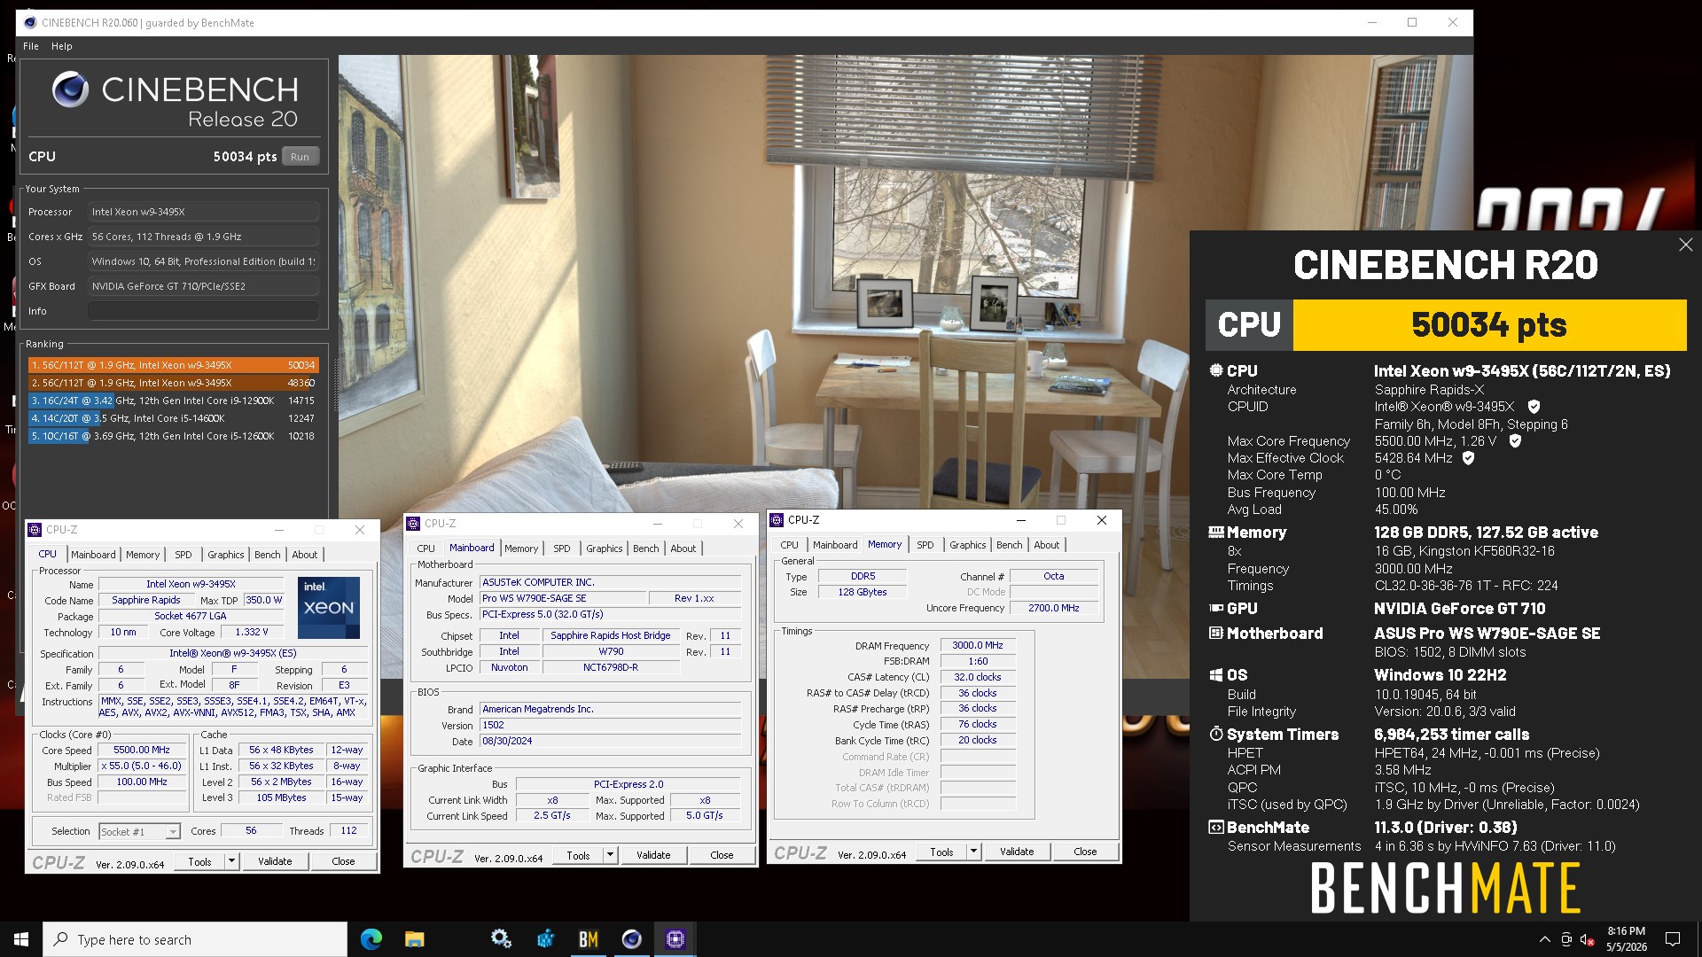Click the GPU icon beside GPU heading
This screenshot has height=957, width=1702.
pyautogui.click(x=1216, y=609)
